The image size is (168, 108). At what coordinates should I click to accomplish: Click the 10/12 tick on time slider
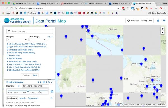[x=10, y=93]
